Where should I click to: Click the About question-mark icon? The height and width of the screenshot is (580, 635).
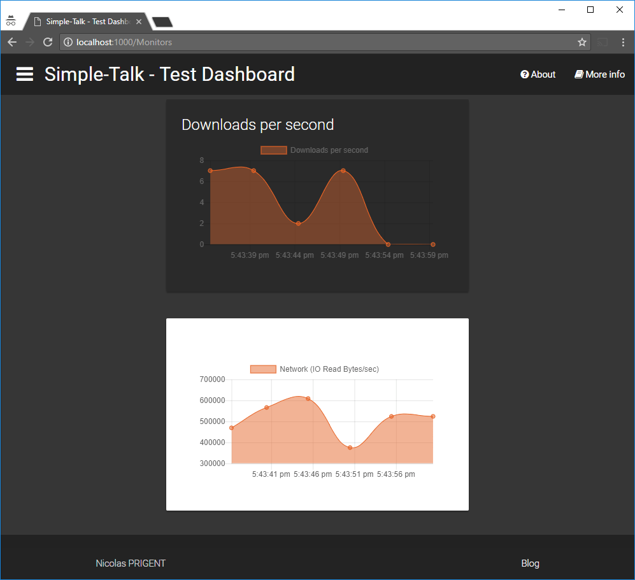[524, 74]
